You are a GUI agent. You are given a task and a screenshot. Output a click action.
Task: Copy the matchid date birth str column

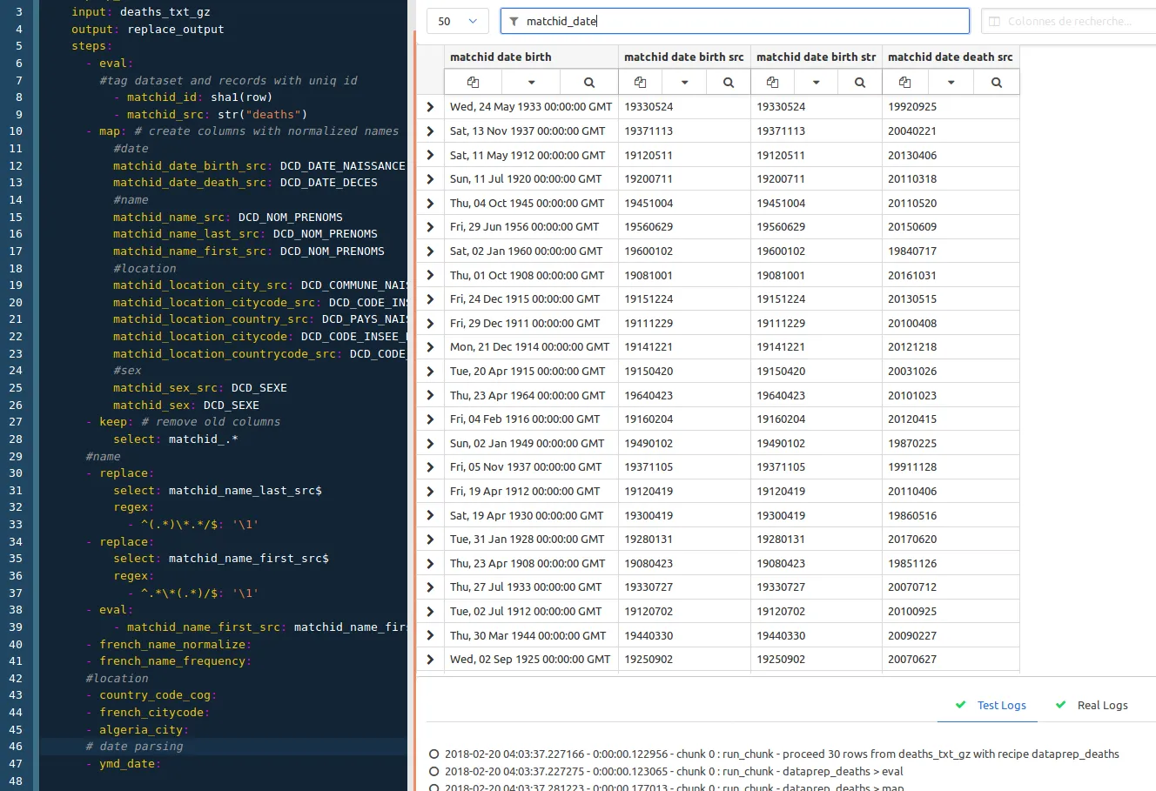click(x=772, y=81)
